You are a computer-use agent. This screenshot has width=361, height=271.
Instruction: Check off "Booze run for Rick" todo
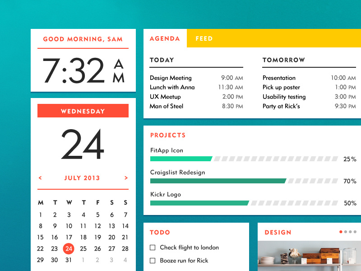[x=152, y=261]
